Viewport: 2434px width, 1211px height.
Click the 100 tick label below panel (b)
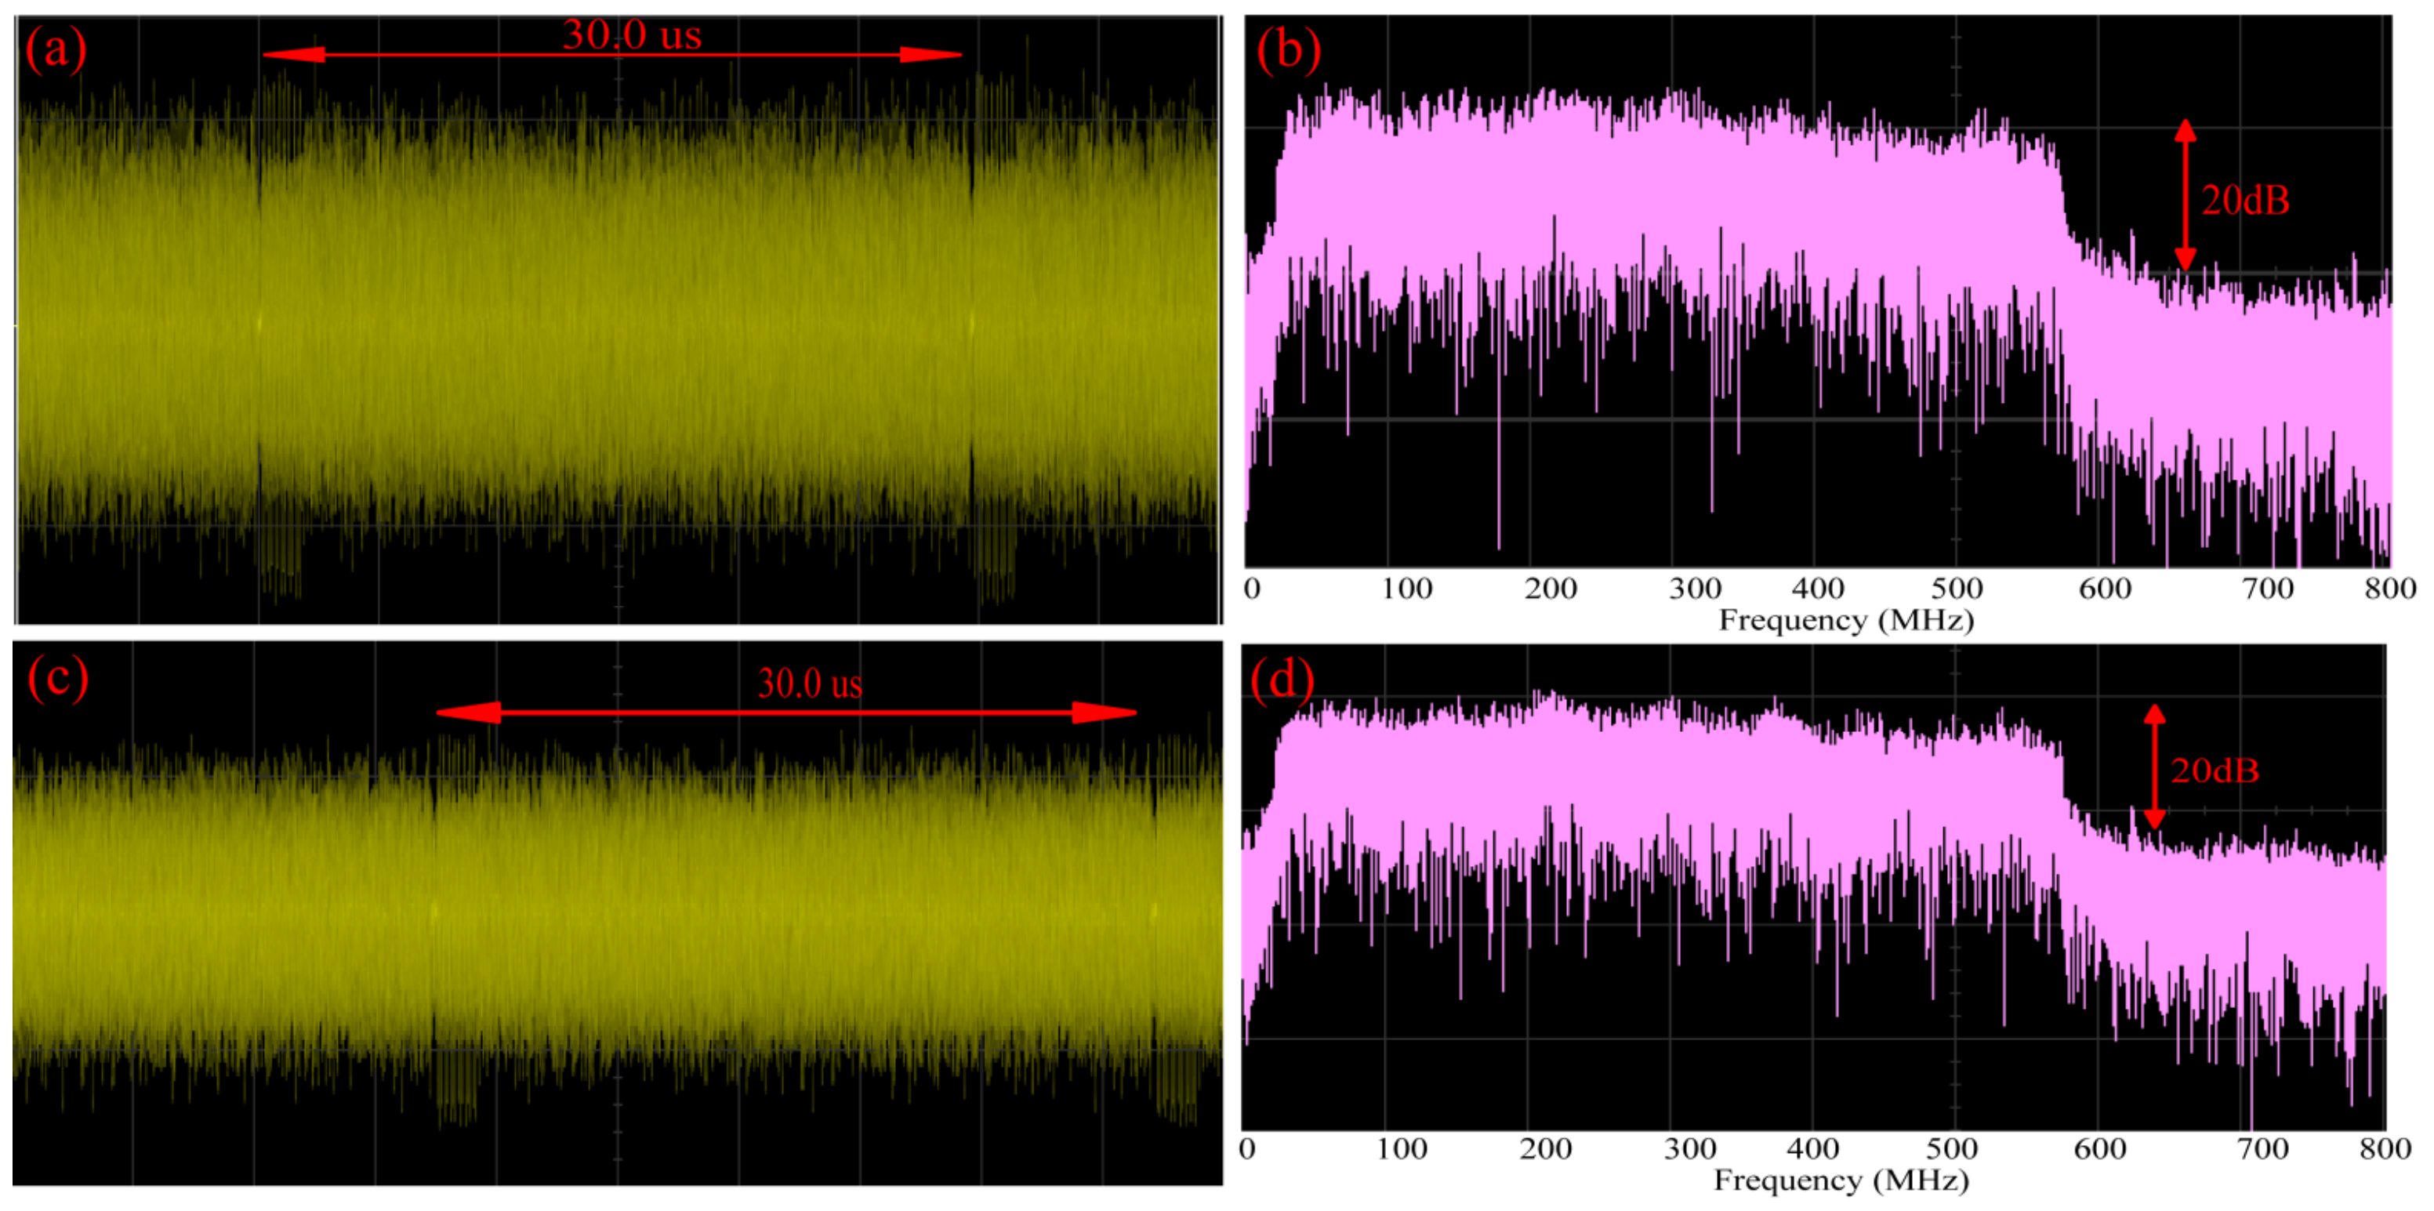point(1406,589)
